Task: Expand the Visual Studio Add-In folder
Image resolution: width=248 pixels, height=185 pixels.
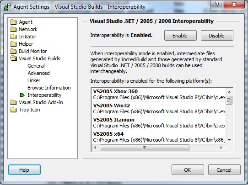Action: pyautogui.click(x=13, y=102)
